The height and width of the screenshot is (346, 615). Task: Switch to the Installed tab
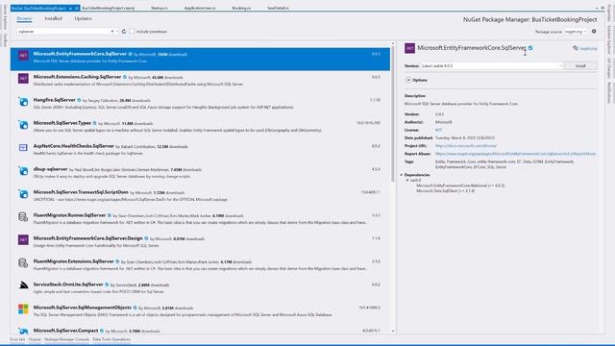tap(54, 18)
